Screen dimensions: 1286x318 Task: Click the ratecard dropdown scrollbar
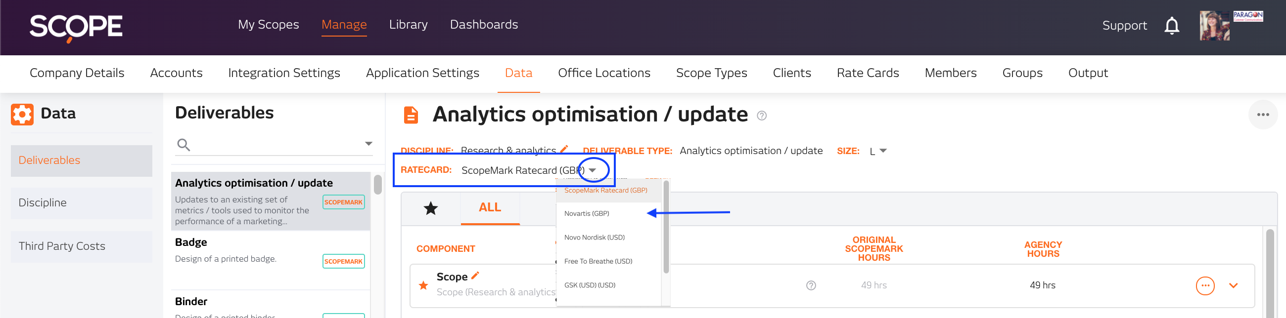666,227
